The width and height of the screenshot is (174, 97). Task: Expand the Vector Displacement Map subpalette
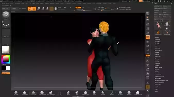pos(161,80)
